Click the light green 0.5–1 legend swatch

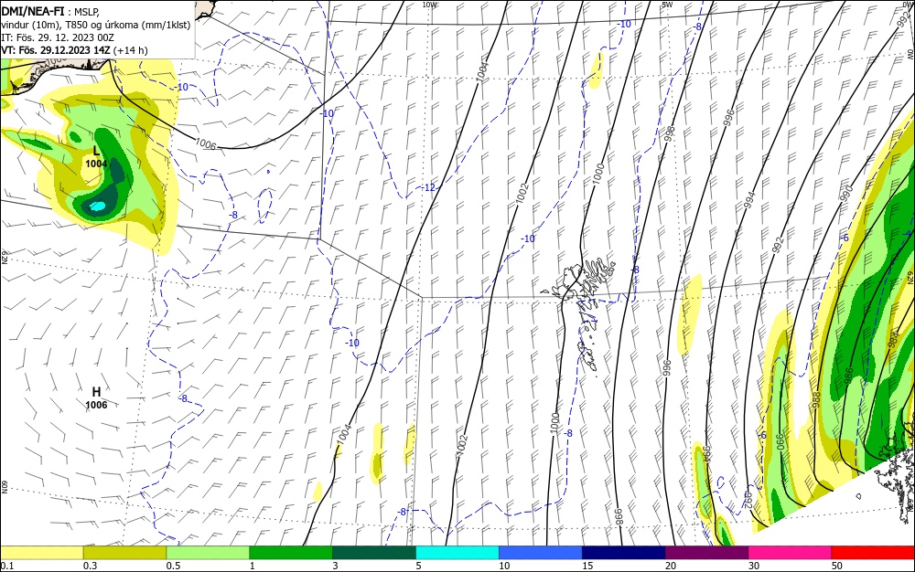(x=208, y=553)
